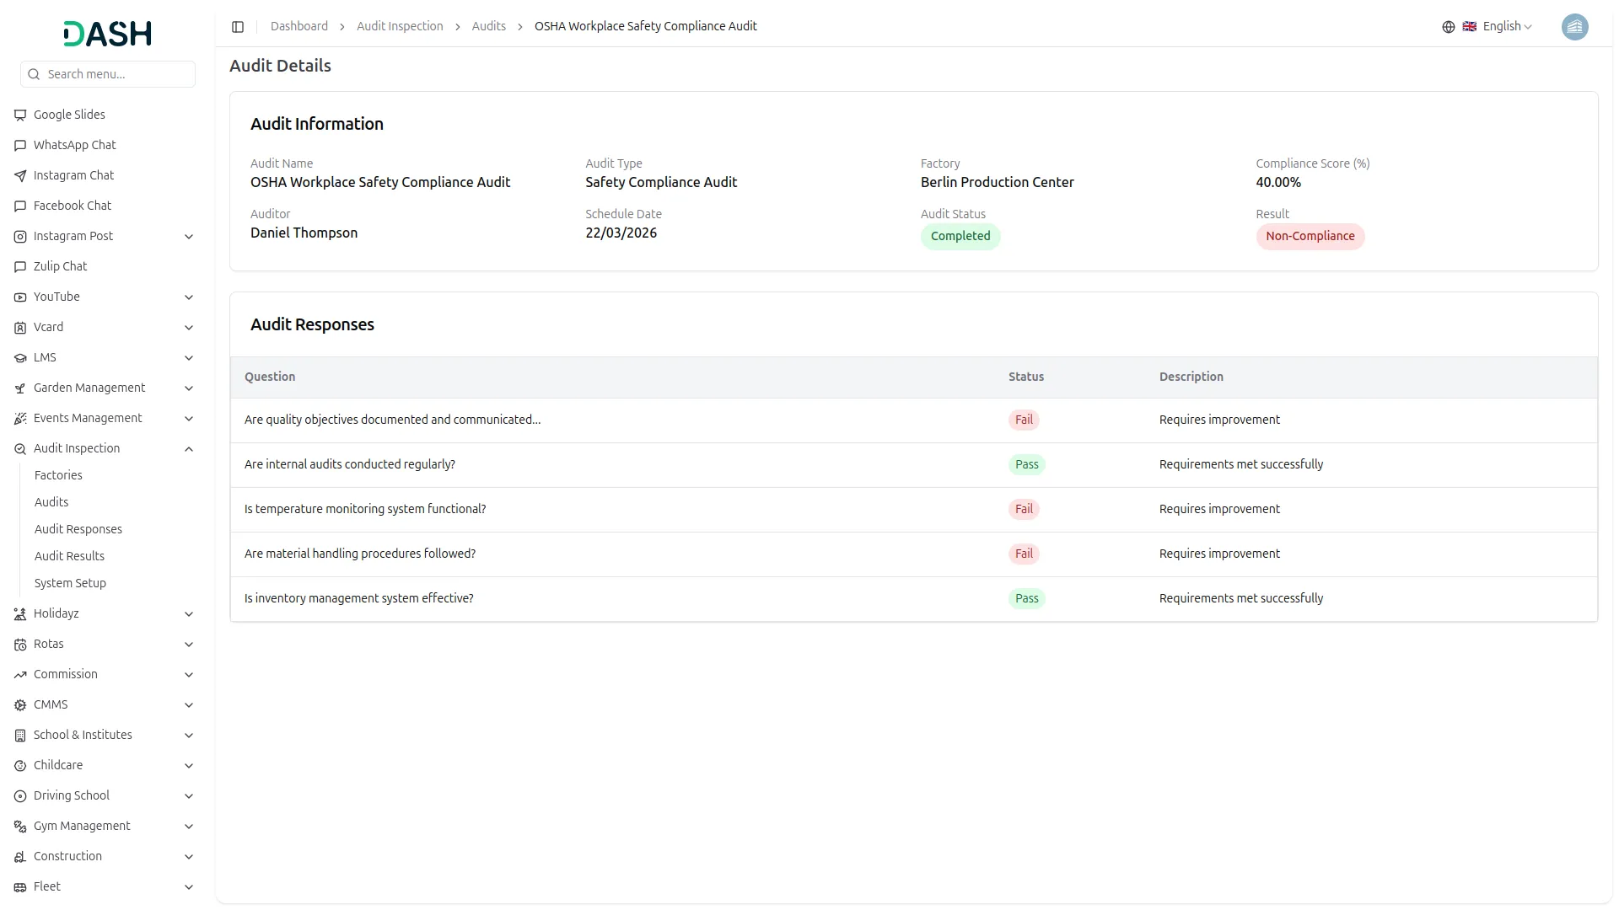Click the globe language icon
Image resolution: width=1619 pixels, height=910 pixels.
pos(1448,27)
